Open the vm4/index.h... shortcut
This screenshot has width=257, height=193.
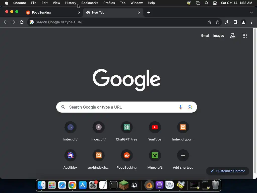click(98, 159)
